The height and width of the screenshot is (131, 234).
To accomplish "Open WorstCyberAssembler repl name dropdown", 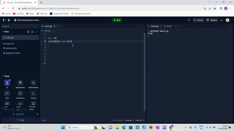I will click(28, 20).
